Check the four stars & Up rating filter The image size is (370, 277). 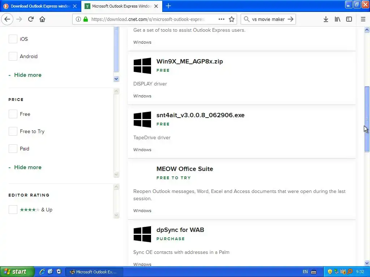pos(13,210)
